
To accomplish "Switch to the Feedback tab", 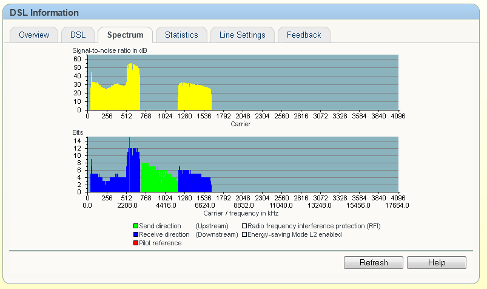I will coord(304,35).
